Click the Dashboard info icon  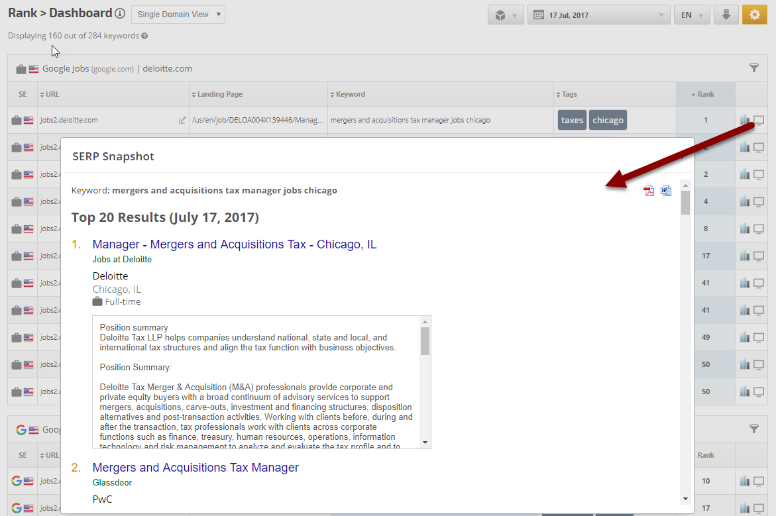coord(120,14)
